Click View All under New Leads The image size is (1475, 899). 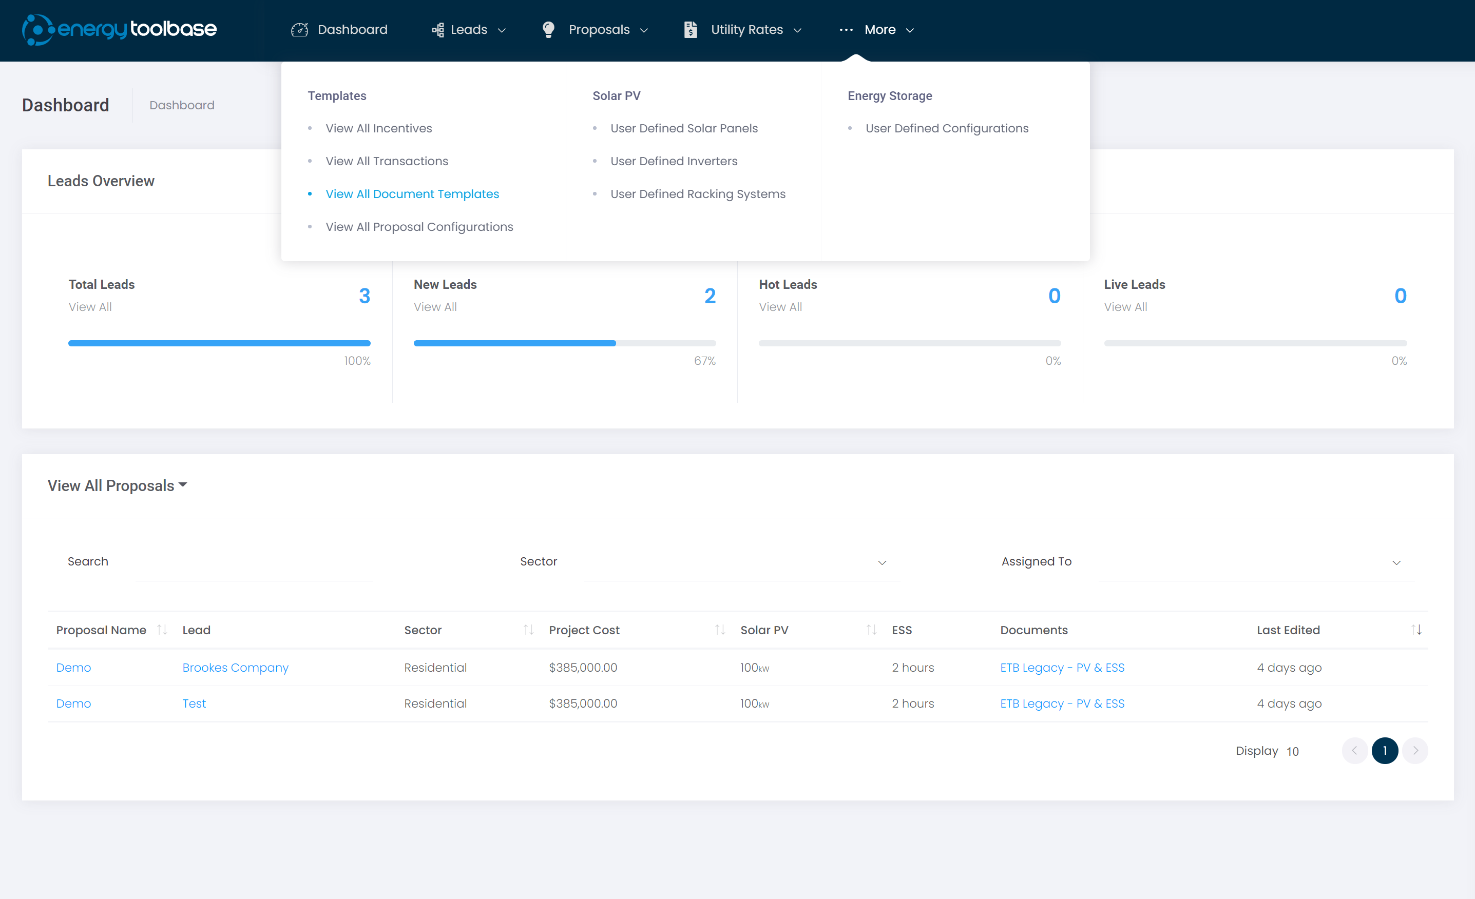[435, 307]
